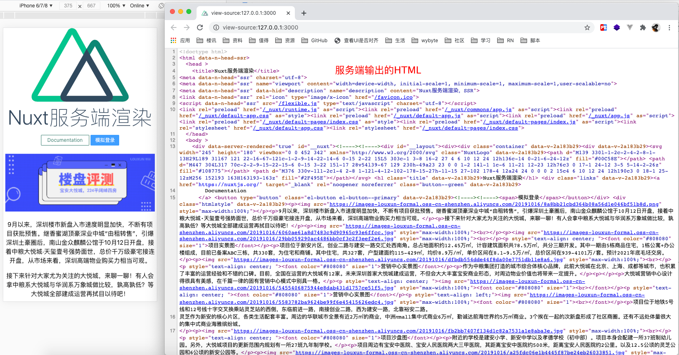The height and width of the screenshot is (355, 679).
Task: Click the '<!doctype html>' source line
Action: pos(203,52)
